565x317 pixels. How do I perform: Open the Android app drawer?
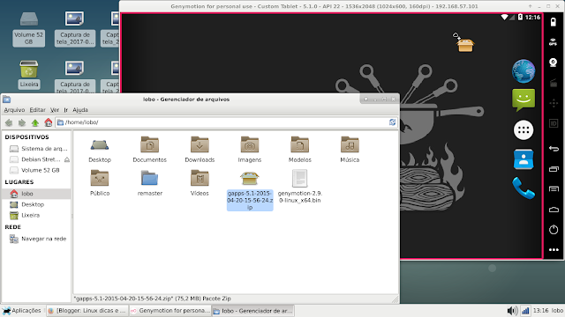pos(524,129)
